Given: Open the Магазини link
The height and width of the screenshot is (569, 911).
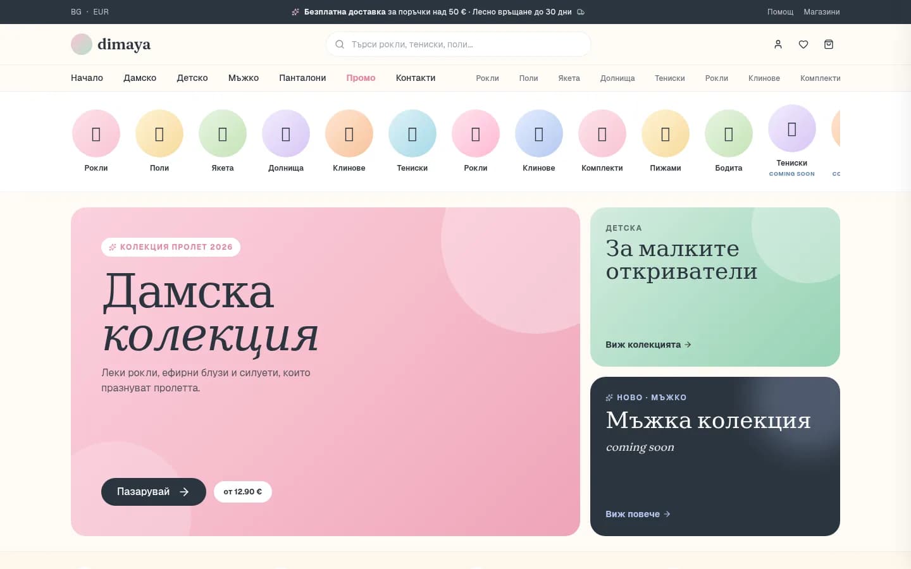Looking at the screenshot, I should click(822, 12).
